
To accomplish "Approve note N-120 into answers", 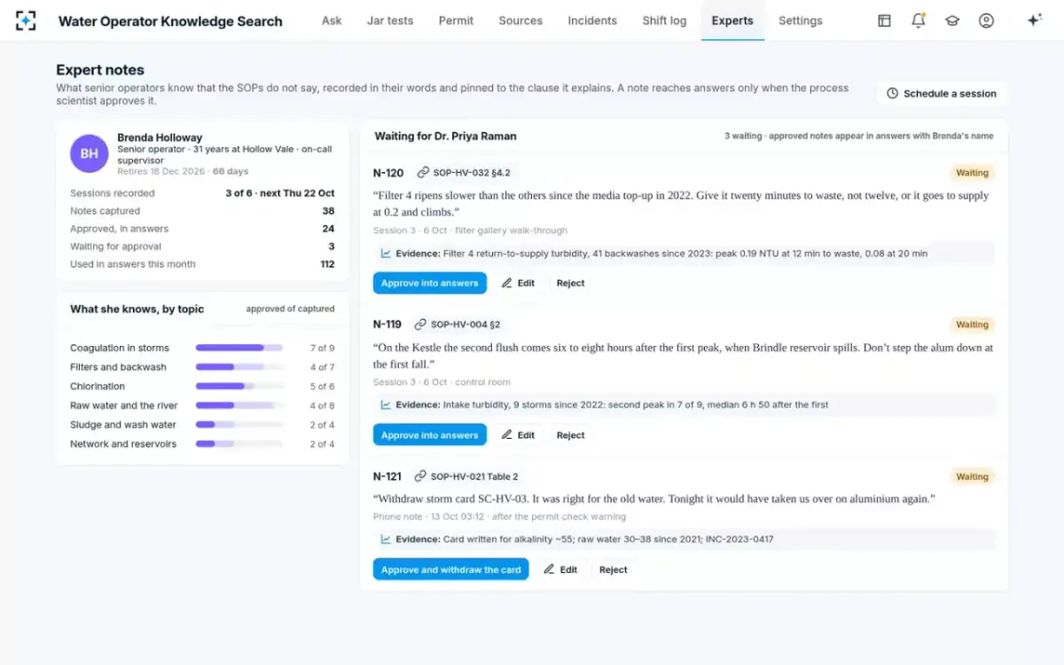I will click(430, 283).
